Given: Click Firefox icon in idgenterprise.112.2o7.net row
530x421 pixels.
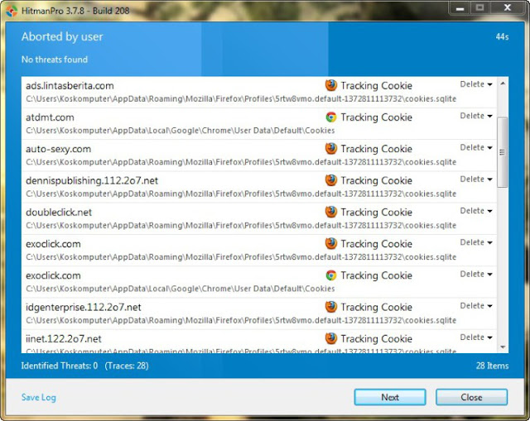Looking at the screenshot, I should (x=331, y=307).
